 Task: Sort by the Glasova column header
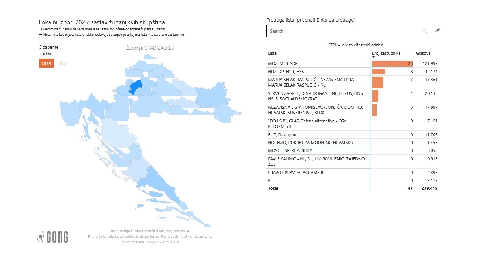click(x=422, y=53)
